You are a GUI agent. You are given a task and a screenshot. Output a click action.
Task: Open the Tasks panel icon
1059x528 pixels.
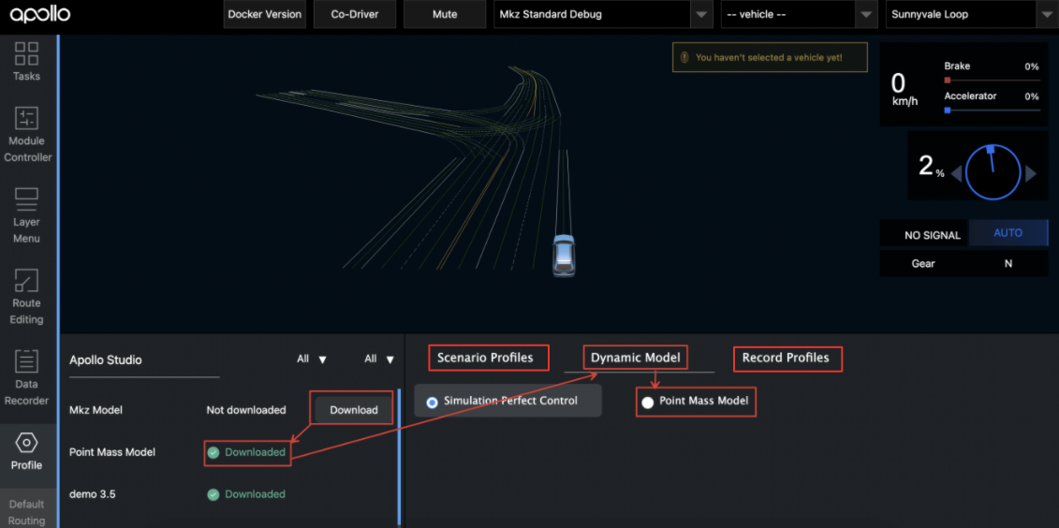[26, 53]
